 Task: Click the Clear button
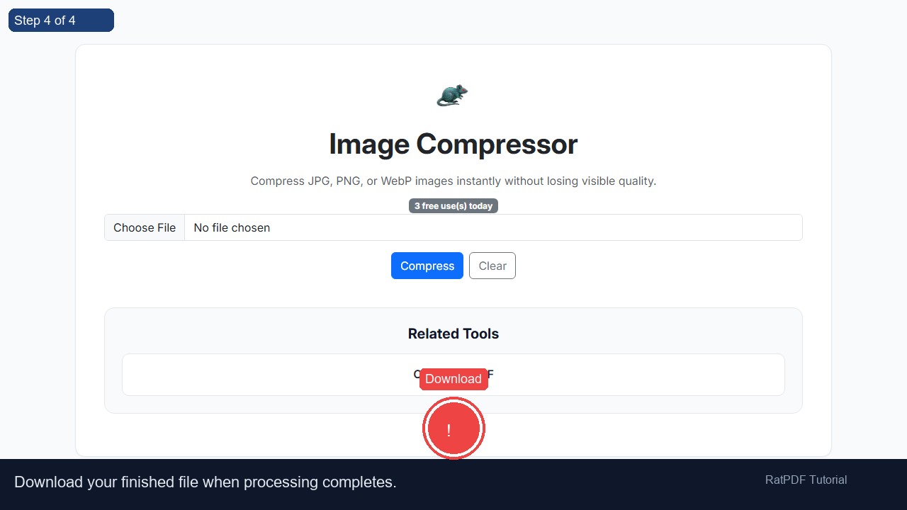click(492, 266)
